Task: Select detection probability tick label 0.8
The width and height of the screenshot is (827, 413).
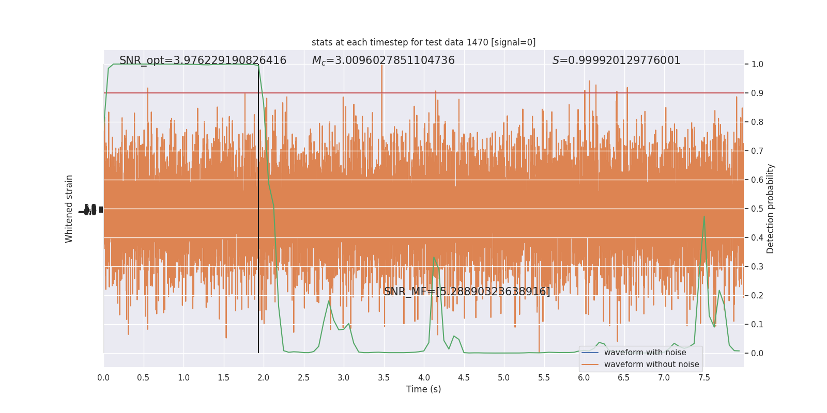Action: (x=757, y=122)
